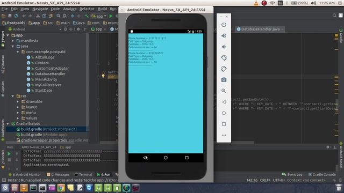The height and width of the screenshot is (193, 344).
Task: Click the Save All toolbar icon
Action: [x=10, y=16]
